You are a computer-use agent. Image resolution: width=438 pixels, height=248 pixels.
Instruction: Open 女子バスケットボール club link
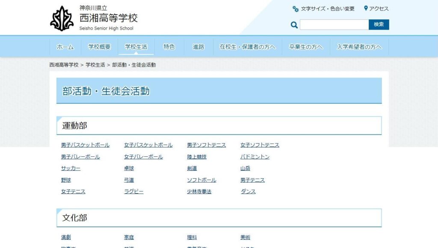[148, 145]
